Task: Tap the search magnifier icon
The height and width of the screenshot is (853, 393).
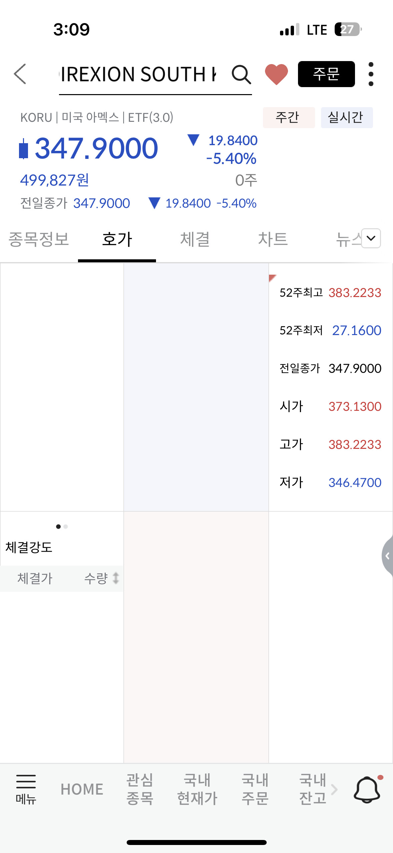Action: [x=241, y=74]
